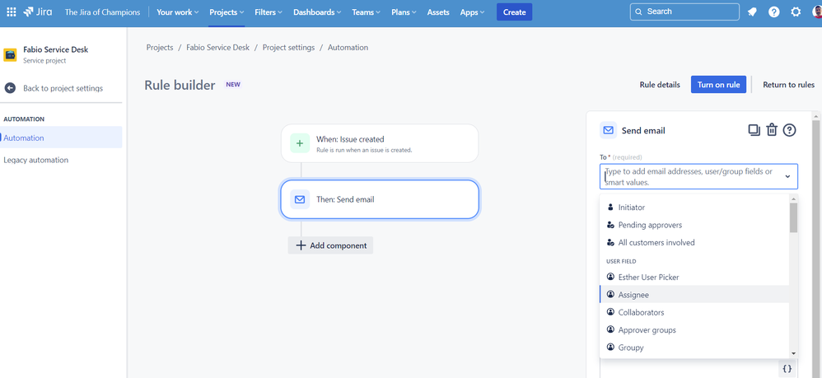Open Fabio Service Desk breadcrumb link
822x378 pixels.
pyautogui.click(x=217, y=47)
